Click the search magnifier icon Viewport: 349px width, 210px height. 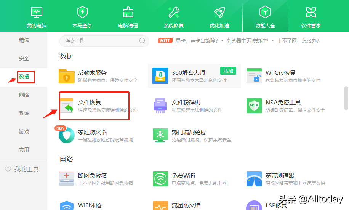pyautogui.click(x=142, y=41)
